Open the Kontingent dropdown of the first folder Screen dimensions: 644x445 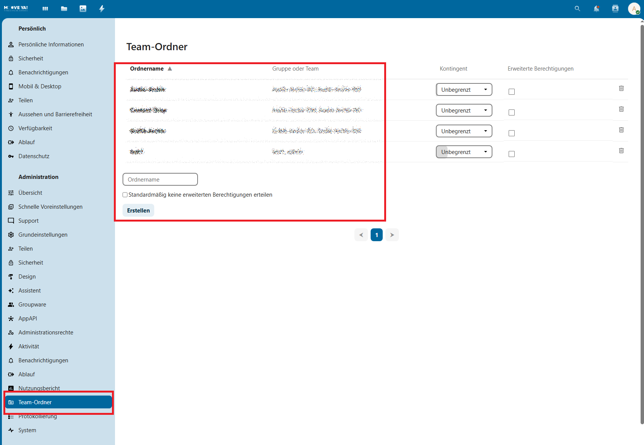coord(464,90)
